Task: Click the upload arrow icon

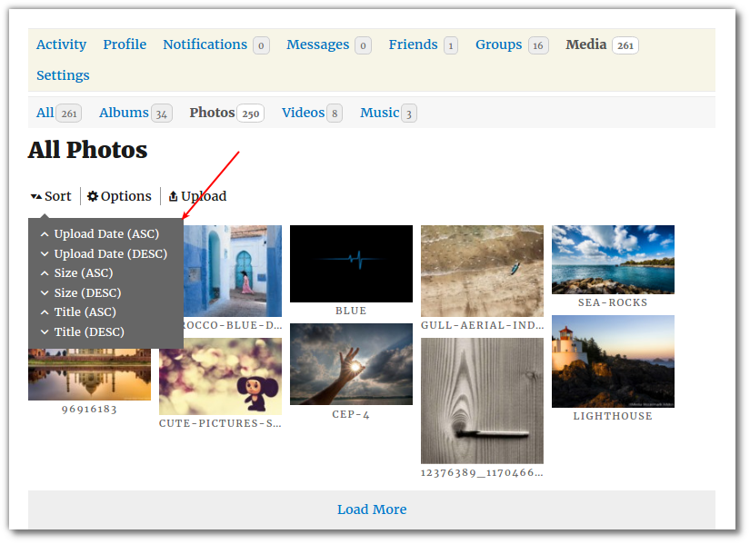Action: pos(174,196)
